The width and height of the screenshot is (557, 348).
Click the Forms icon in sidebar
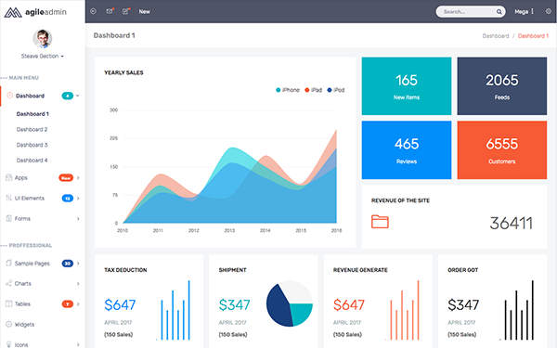coord(9,218)
